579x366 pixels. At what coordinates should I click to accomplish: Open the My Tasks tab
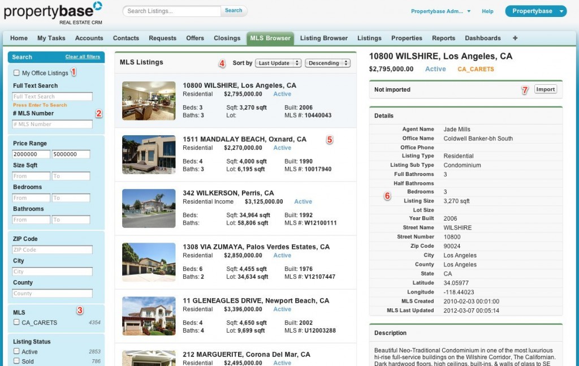51,38
